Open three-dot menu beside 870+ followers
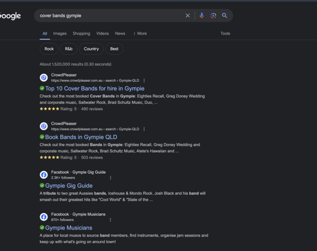 click(111, 220)
